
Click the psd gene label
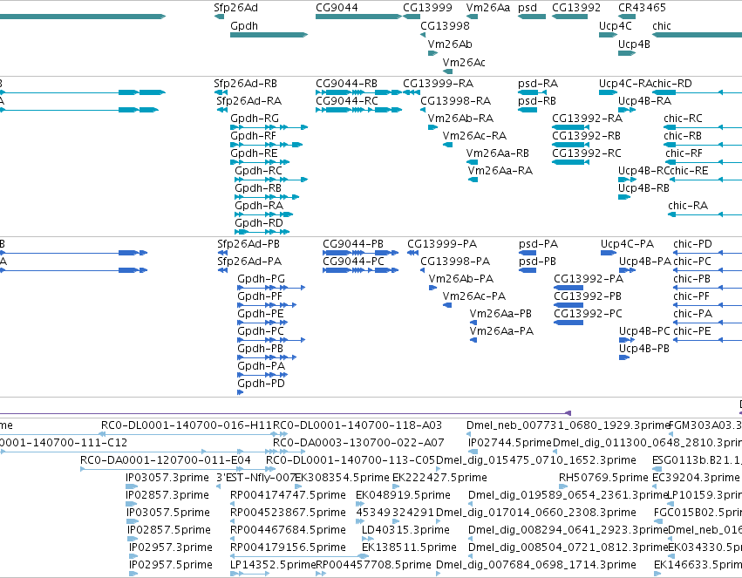[x=528, y=8]
